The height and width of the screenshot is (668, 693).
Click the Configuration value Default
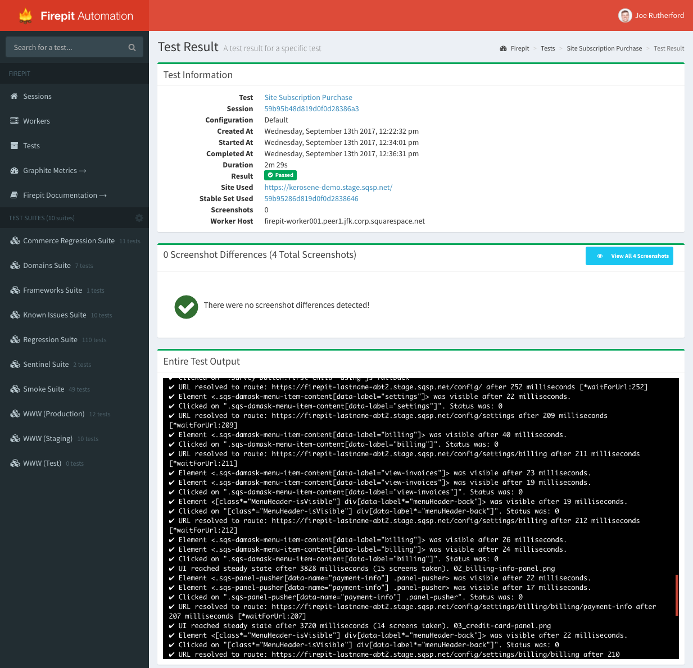[276, 120]
